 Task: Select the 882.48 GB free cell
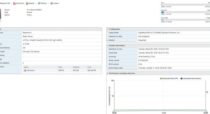[92, 70]
